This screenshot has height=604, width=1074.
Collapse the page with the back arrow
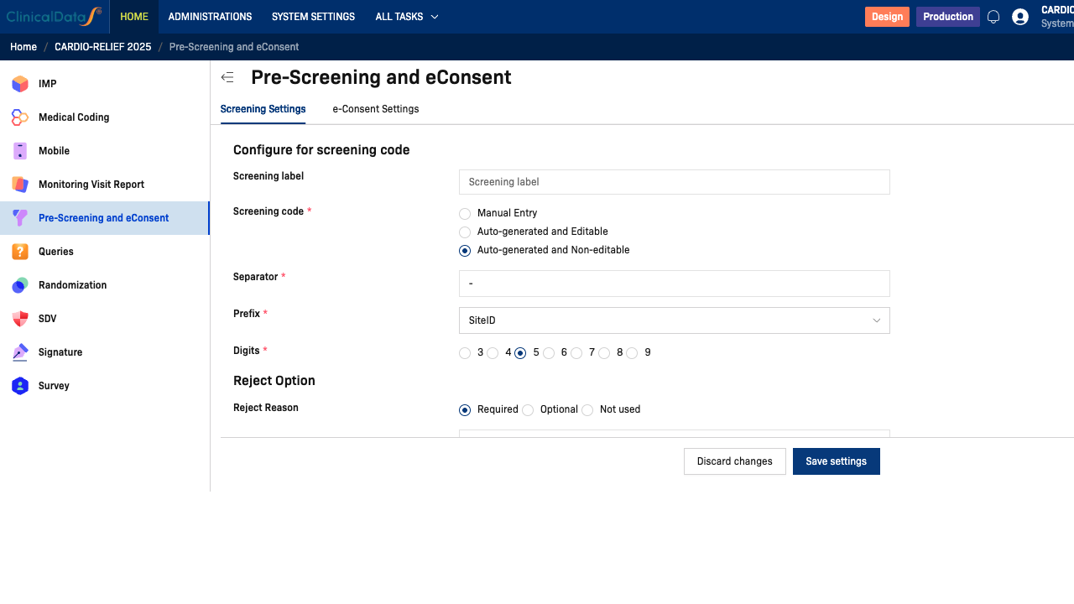click(227, 76)
